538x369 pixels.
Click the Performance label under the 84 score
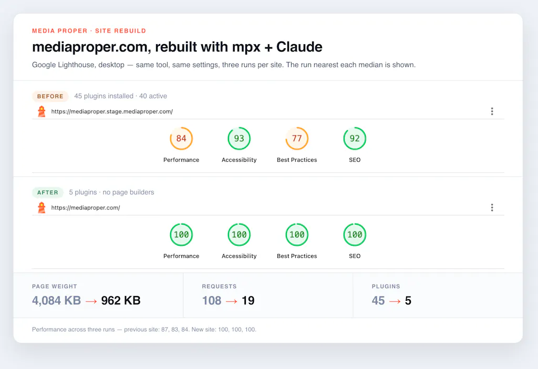(x=181, y=160)
